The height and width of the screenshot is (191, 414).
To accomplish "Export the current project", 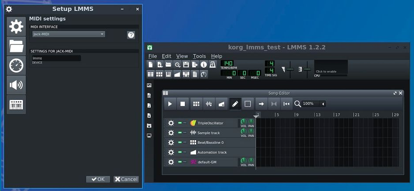I will (x=195, y=64).
